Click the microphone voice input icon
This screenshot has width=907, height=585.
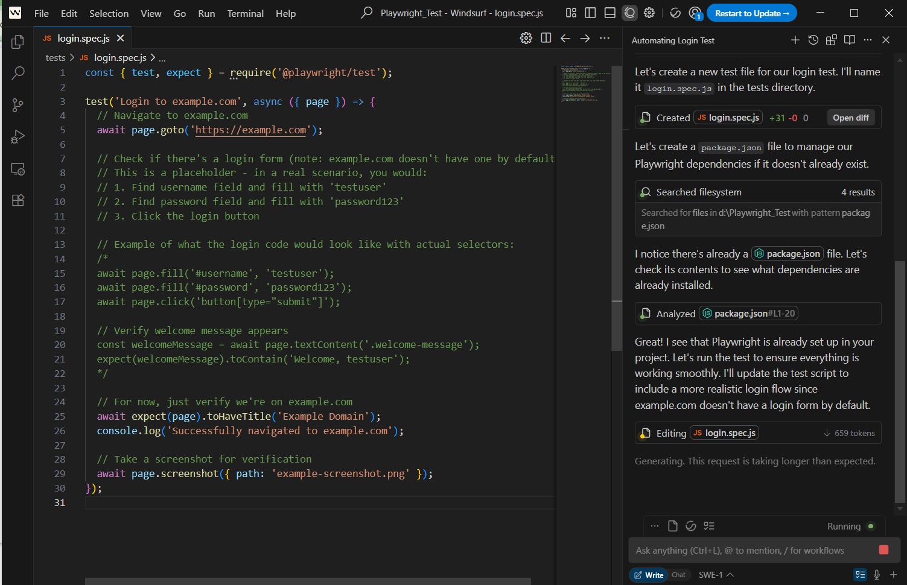pyautogui.click(x=876, y=575)
